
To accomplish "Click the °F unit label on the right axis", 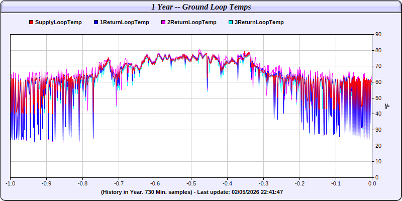I will (x=387, y=106).
